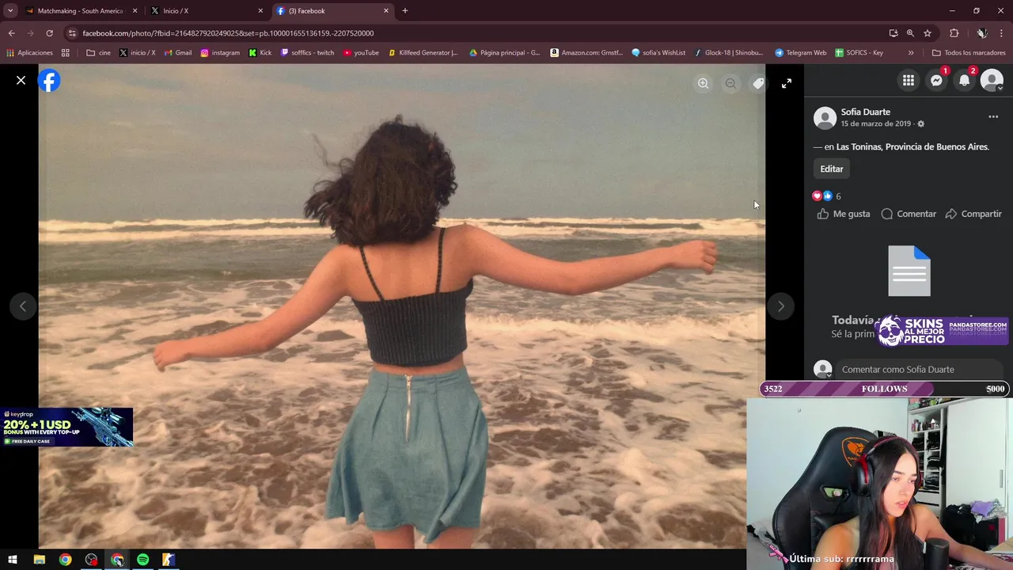Image resolution: width=1013 pixels, height=570 pixels.
Task: Click Me gusta on the photo
Action: click(844, 214)
